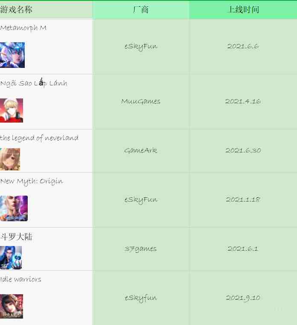Select the Idle warriors title text
This screenshot has height=325, width=297.
20,279
